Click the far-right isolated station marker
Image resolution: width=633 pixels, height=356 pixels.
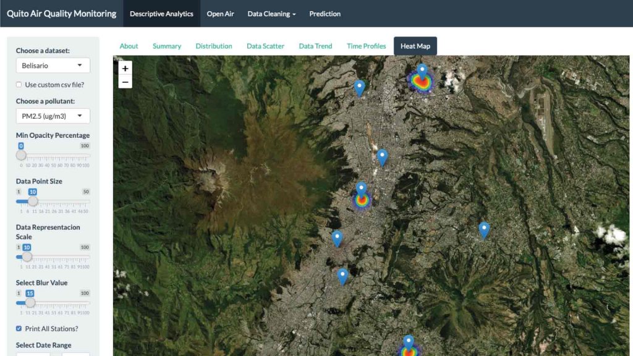pyautogui.click(x=484, y=230)
